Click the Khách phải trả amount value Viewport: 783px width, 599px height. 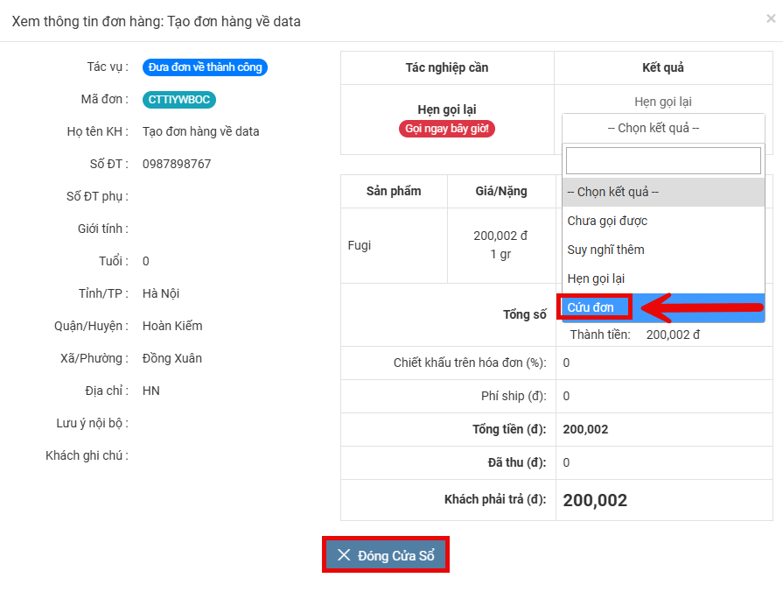(595, 500)
